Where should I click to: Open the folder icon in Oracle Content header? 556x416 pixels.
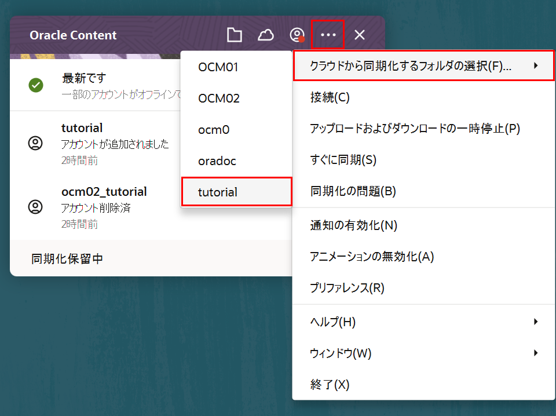point(235,35)
